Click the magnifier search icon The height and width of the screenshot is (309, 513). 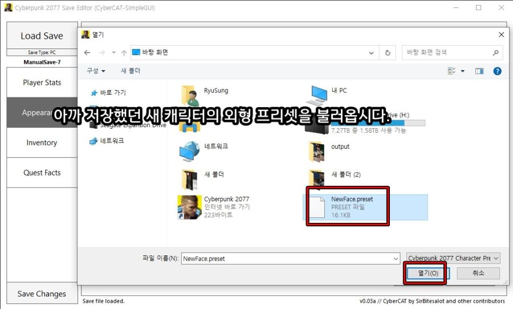coord(495,52)
